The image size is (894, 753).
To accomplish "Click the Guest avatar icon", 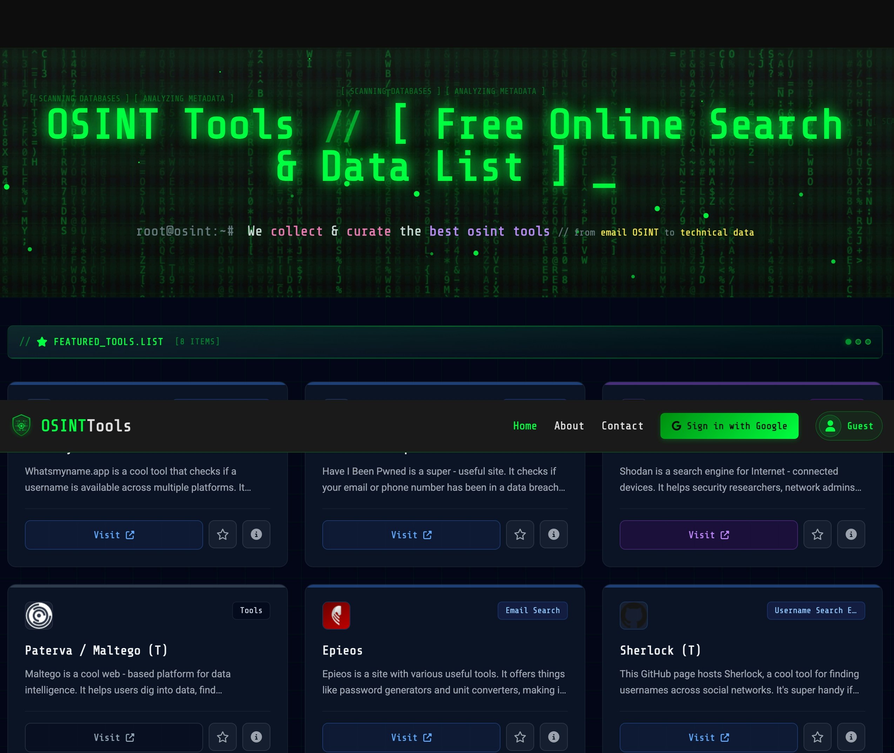I will click(x=831, y=426).
